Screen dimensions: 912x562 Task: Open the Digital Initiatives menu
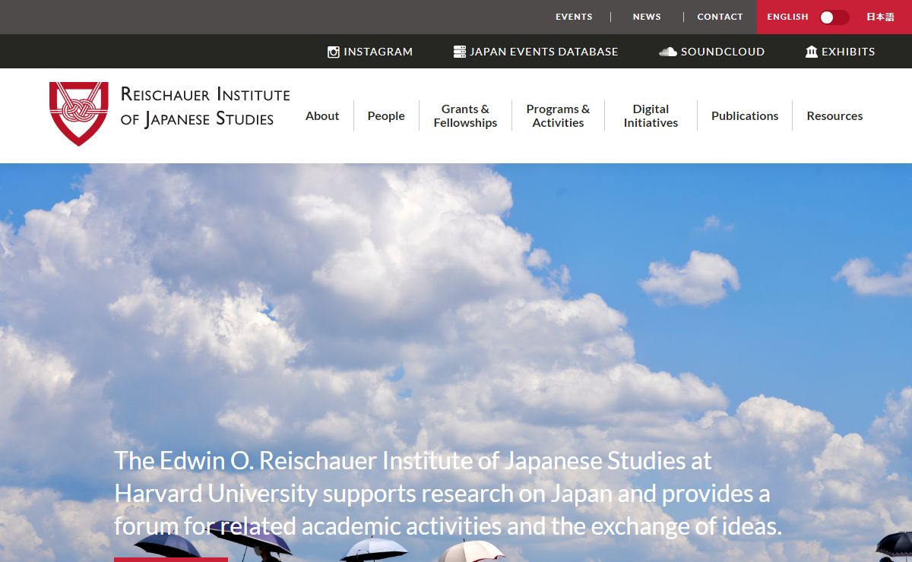point(651,115)
